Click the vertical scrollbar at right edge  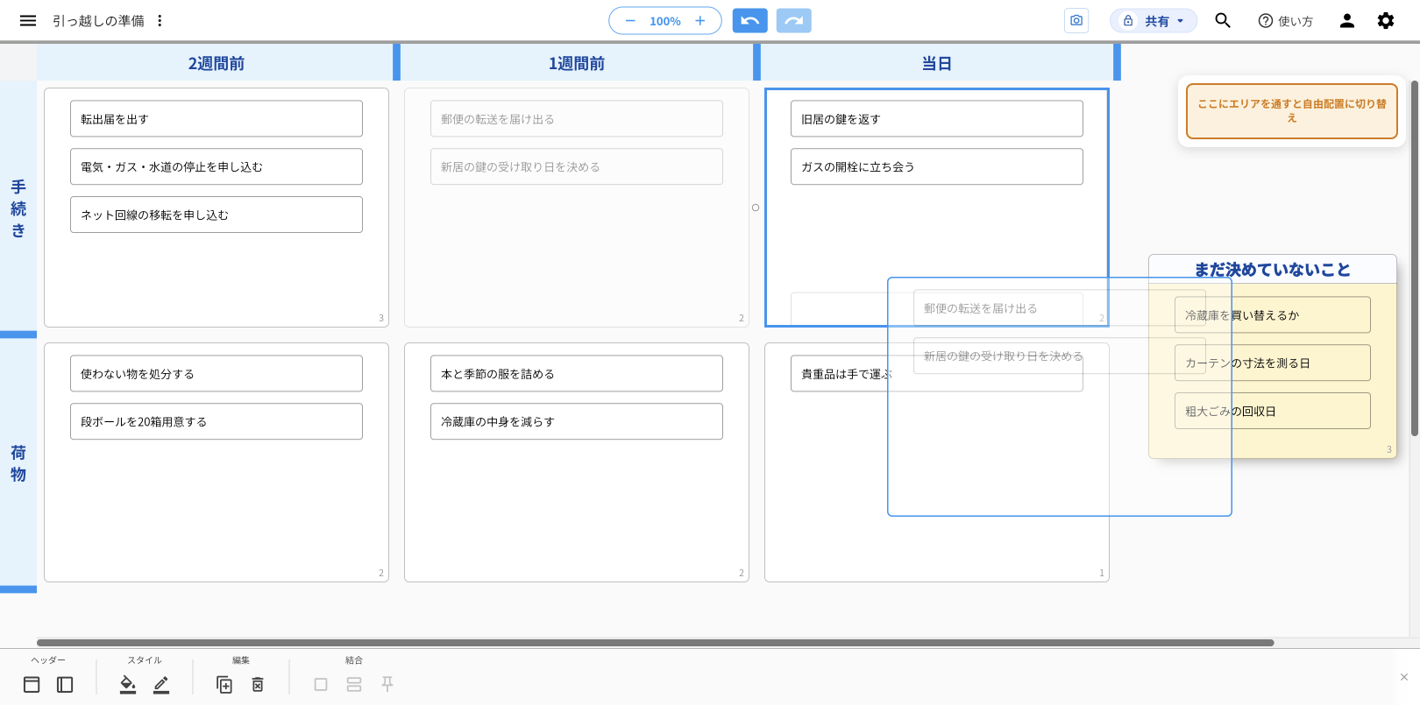[1414, 258]
